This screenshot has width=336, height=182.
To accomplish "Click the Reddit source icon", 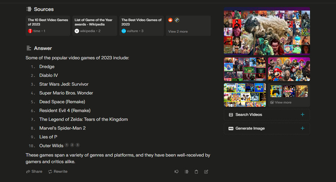I will coord(170,20).
